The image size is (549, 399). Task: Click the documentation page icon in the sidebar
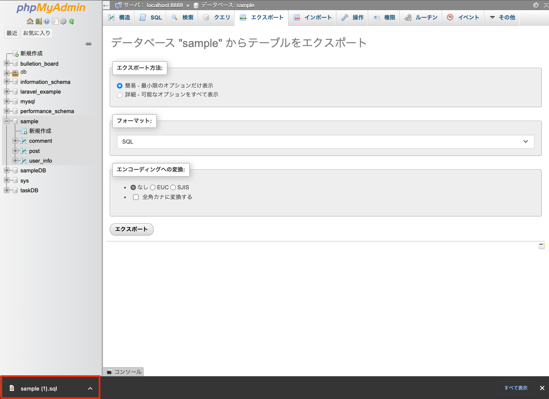pos(55,21)
